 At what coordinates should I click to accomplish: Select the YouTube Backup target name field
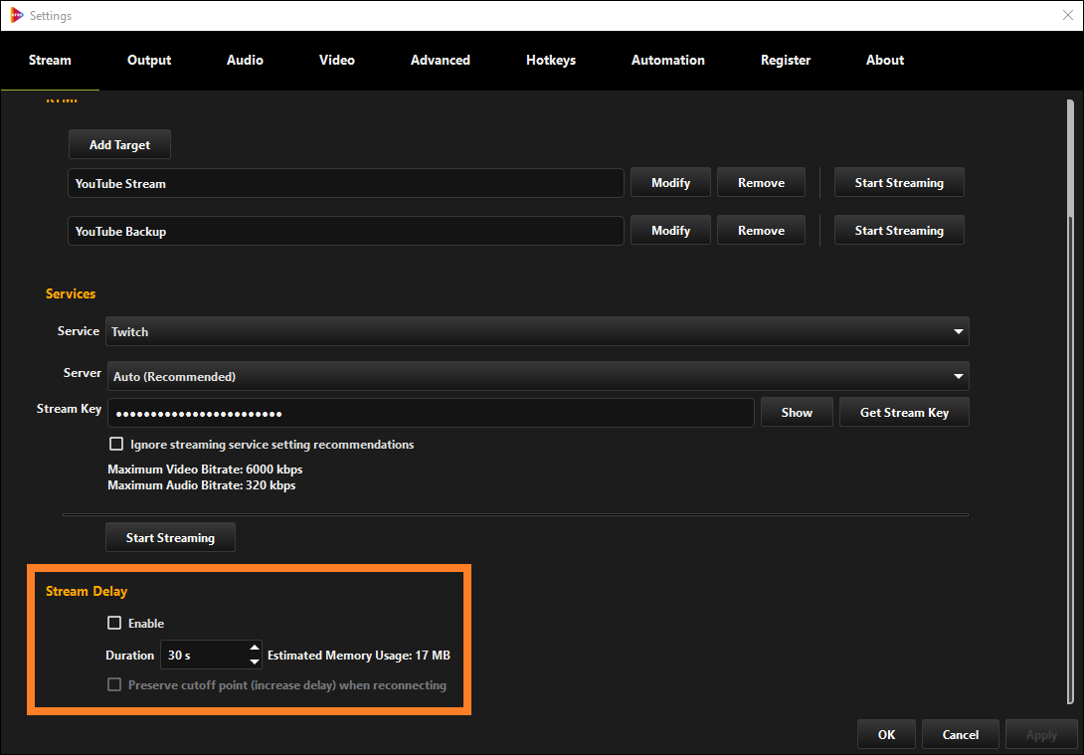346,231
